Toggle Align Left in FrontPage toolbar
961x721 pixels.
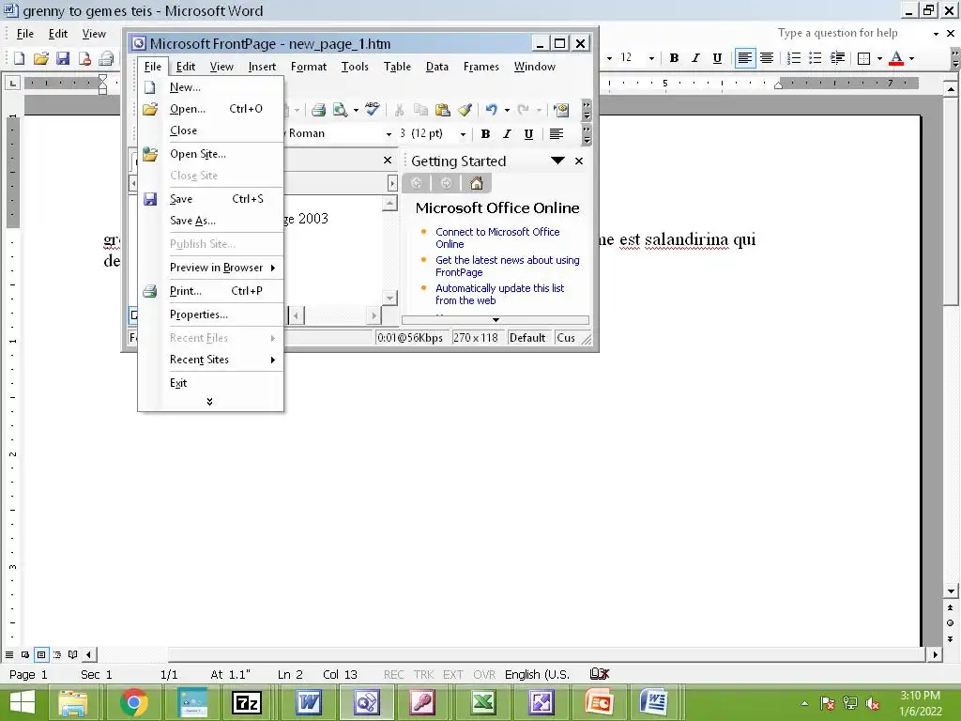coord(556,133)
